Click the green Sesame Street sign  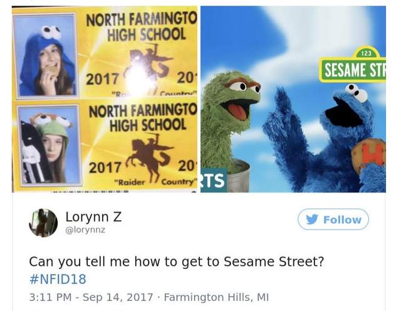coord(353,65)
